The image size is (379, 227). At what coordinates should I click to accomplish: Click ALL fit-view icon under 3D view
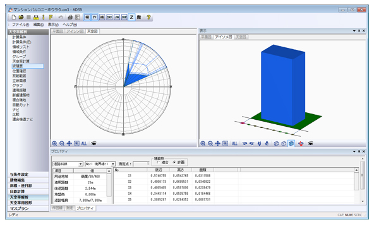tap(234, 144)
